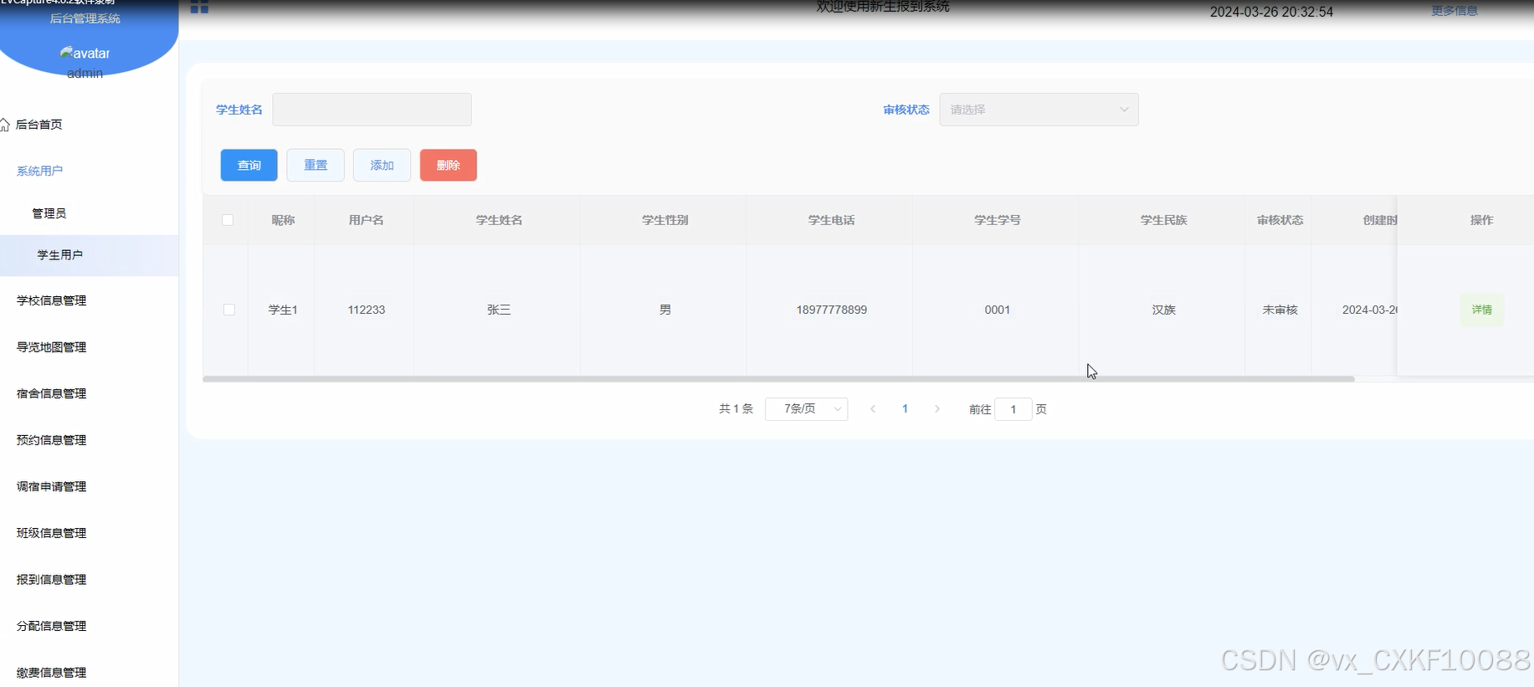The width and height of the screenshot is (1534, 687).
Task: Click the 学生1 nickname cell
Action: click(283, 310)
